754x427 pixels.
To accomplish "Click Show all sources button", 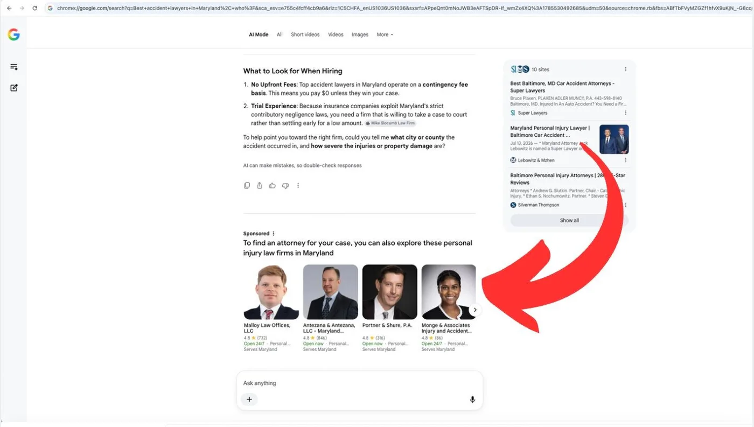I will 569,220.
